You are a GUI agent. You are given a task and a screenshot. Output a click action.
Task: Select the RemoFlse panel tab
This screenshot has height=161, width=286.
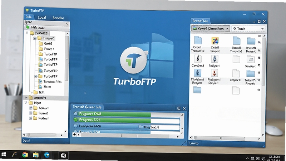[x=200, y=21]
